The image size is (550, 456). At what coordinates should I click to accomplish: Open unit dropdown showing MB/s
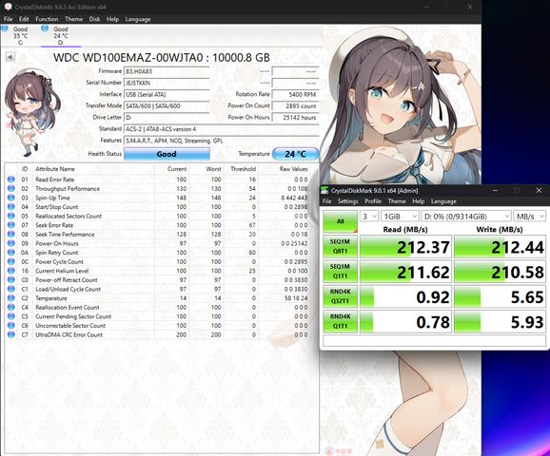[529, 216]
